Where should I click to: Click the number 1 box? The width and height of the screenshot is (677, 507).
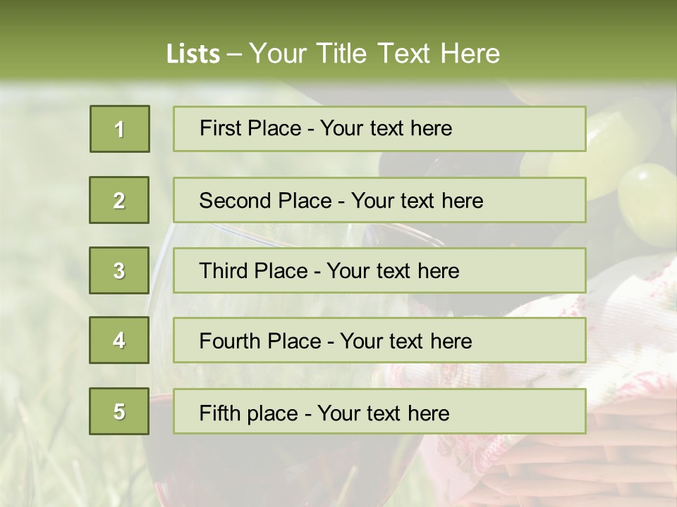coord(120,129)
